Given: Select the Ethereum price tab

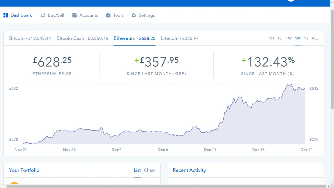Looking at the screenshot, I should 135,38.
